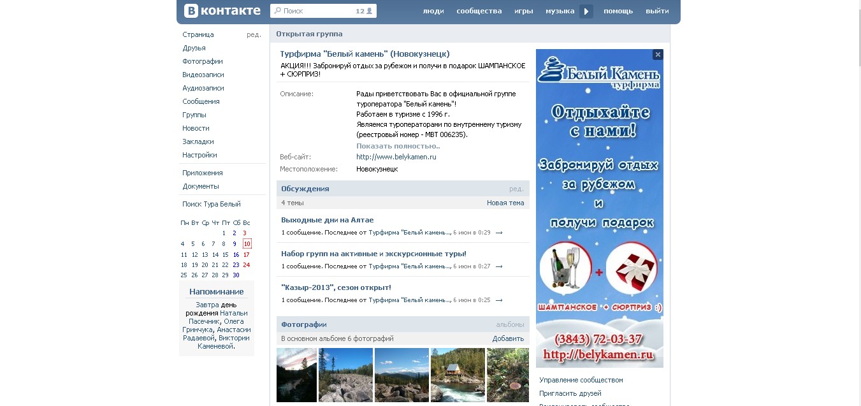Open the topic Выходные дни на Алтае
Image resolution: width=861 pixels, height=406 pixels.
coord(328,220)
